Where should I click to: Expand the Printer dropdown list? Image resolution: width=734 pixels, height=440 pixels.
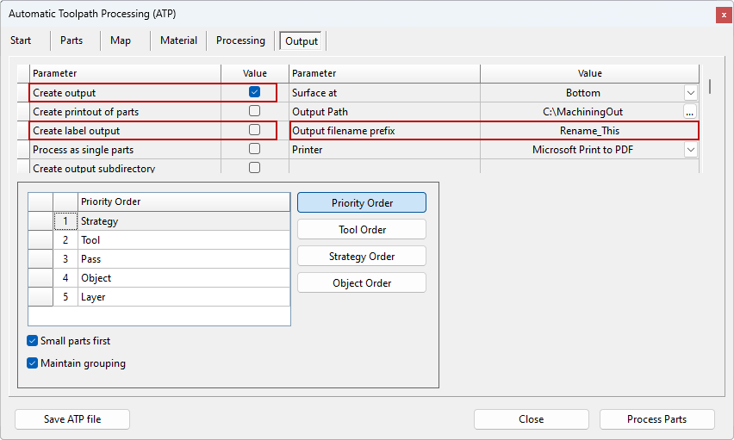[x=690, y=150]
